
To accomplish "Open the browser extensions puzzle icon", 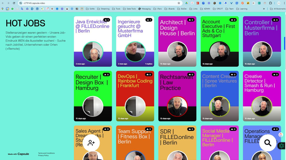I will 270,3.
